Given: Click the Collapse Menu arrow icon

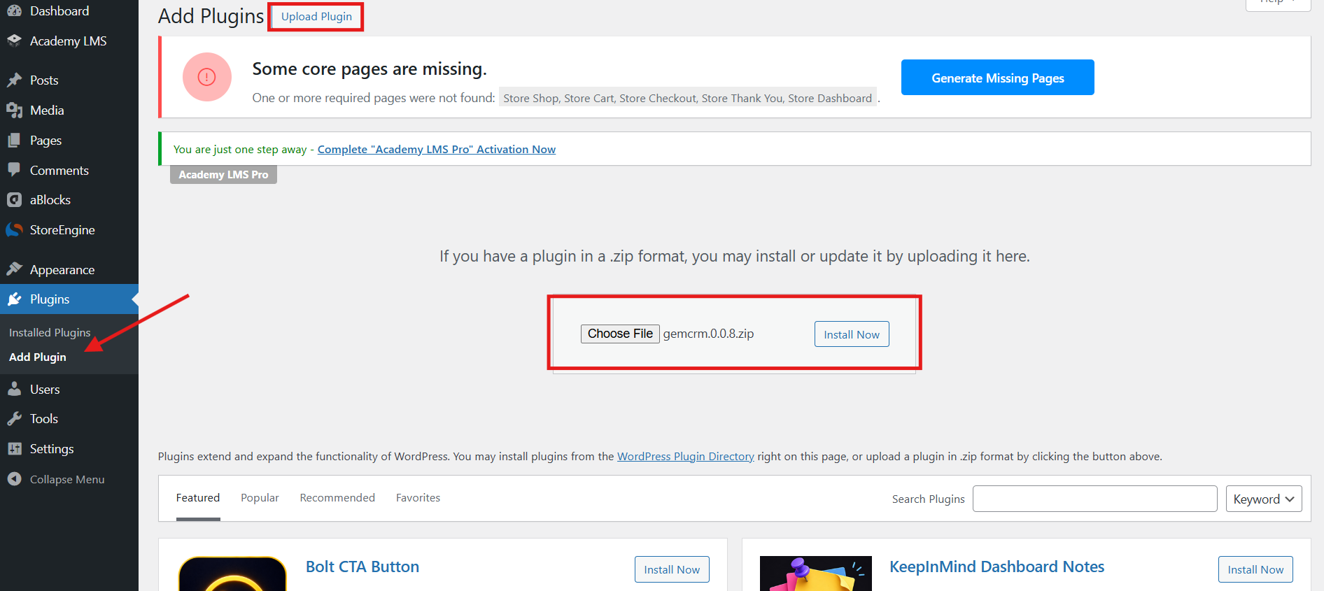Looking at the screenshot, I should [14, 479].
